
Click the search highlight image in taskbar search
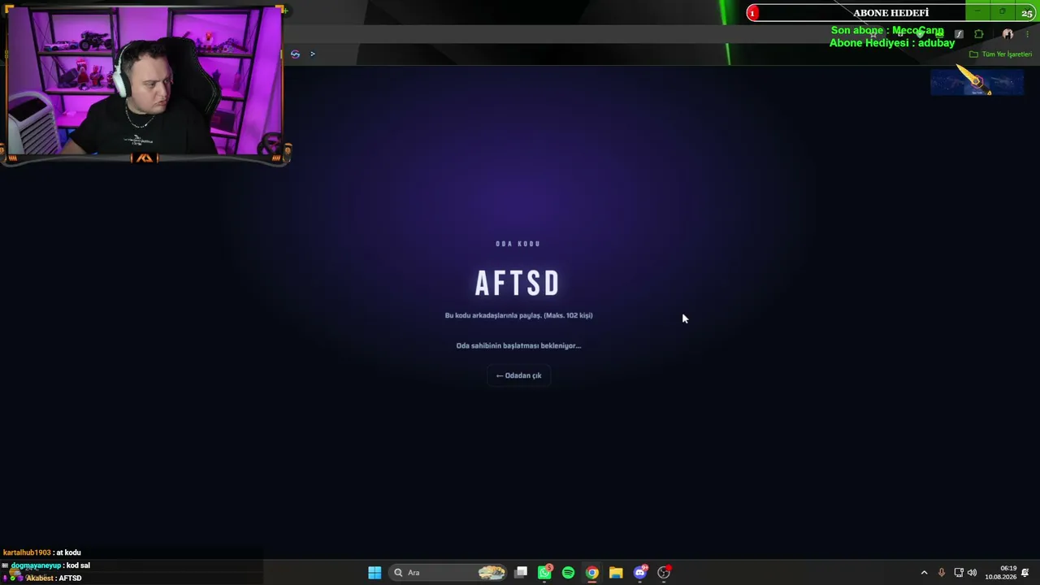tap(492, 573)
